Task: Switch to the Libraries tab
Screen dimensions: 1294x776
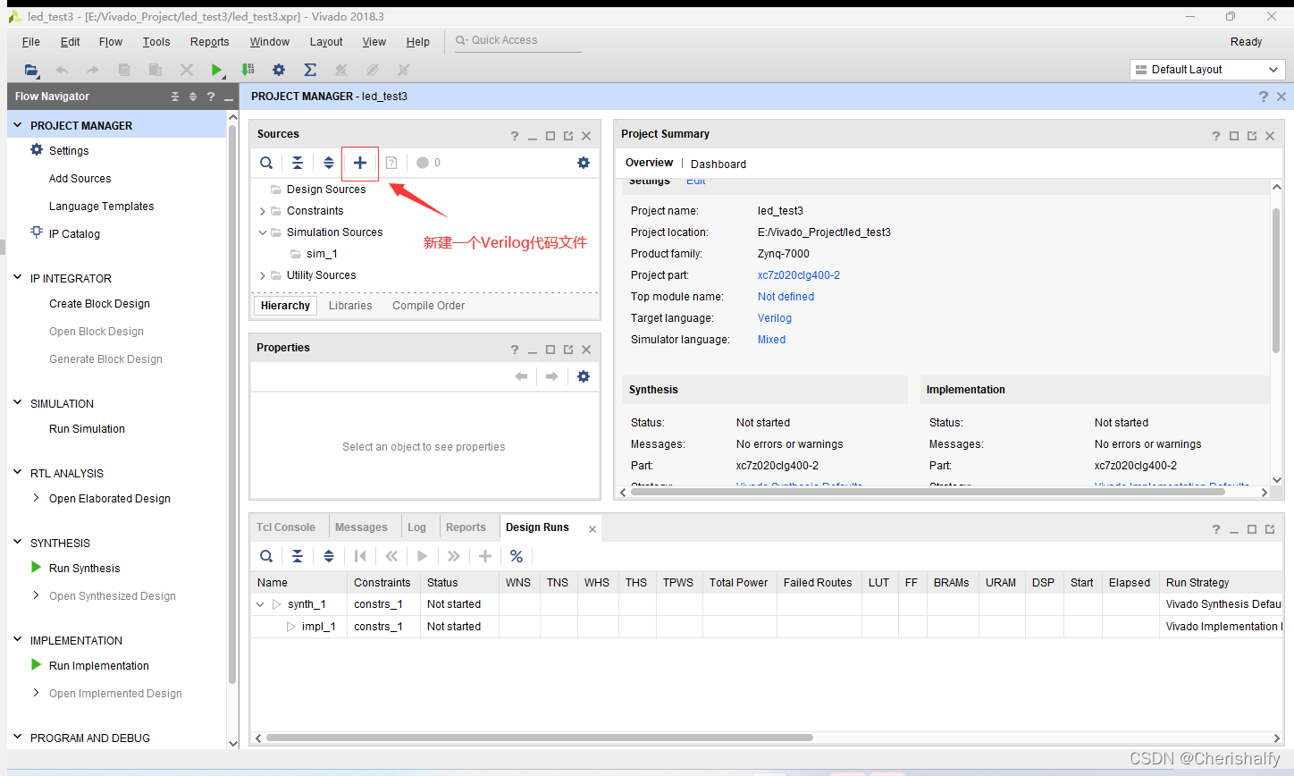Action: coord(350,306)
